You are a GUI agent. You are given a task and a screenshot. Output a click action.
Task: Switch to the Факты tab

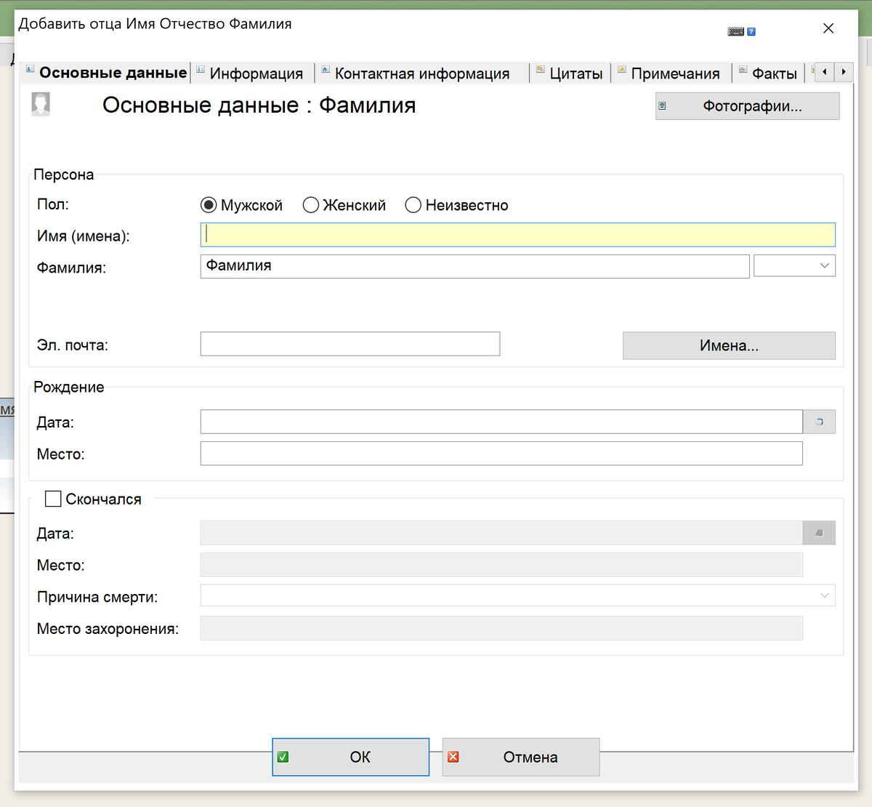click(x=768, y=73)
